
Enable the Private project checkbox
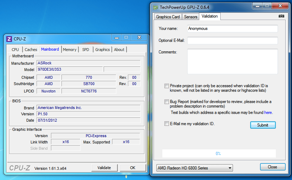[x=167, y=86]
